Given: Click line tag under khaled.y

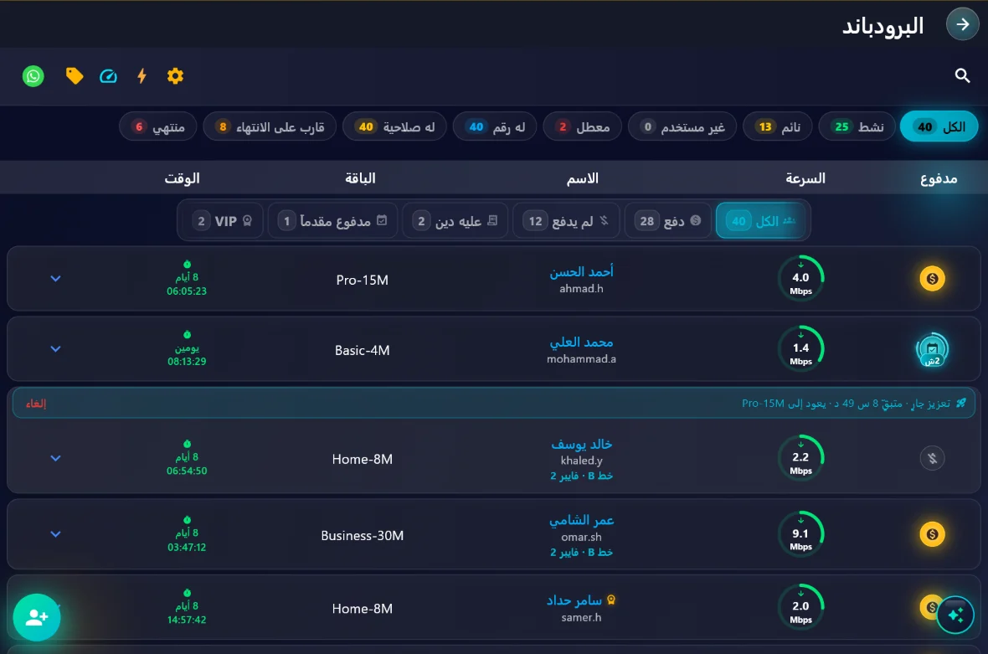Looking at the screenshot, I should point(581,476).
